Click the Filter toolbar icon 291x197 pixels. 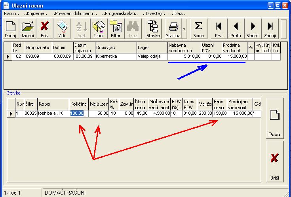[116, 29]
